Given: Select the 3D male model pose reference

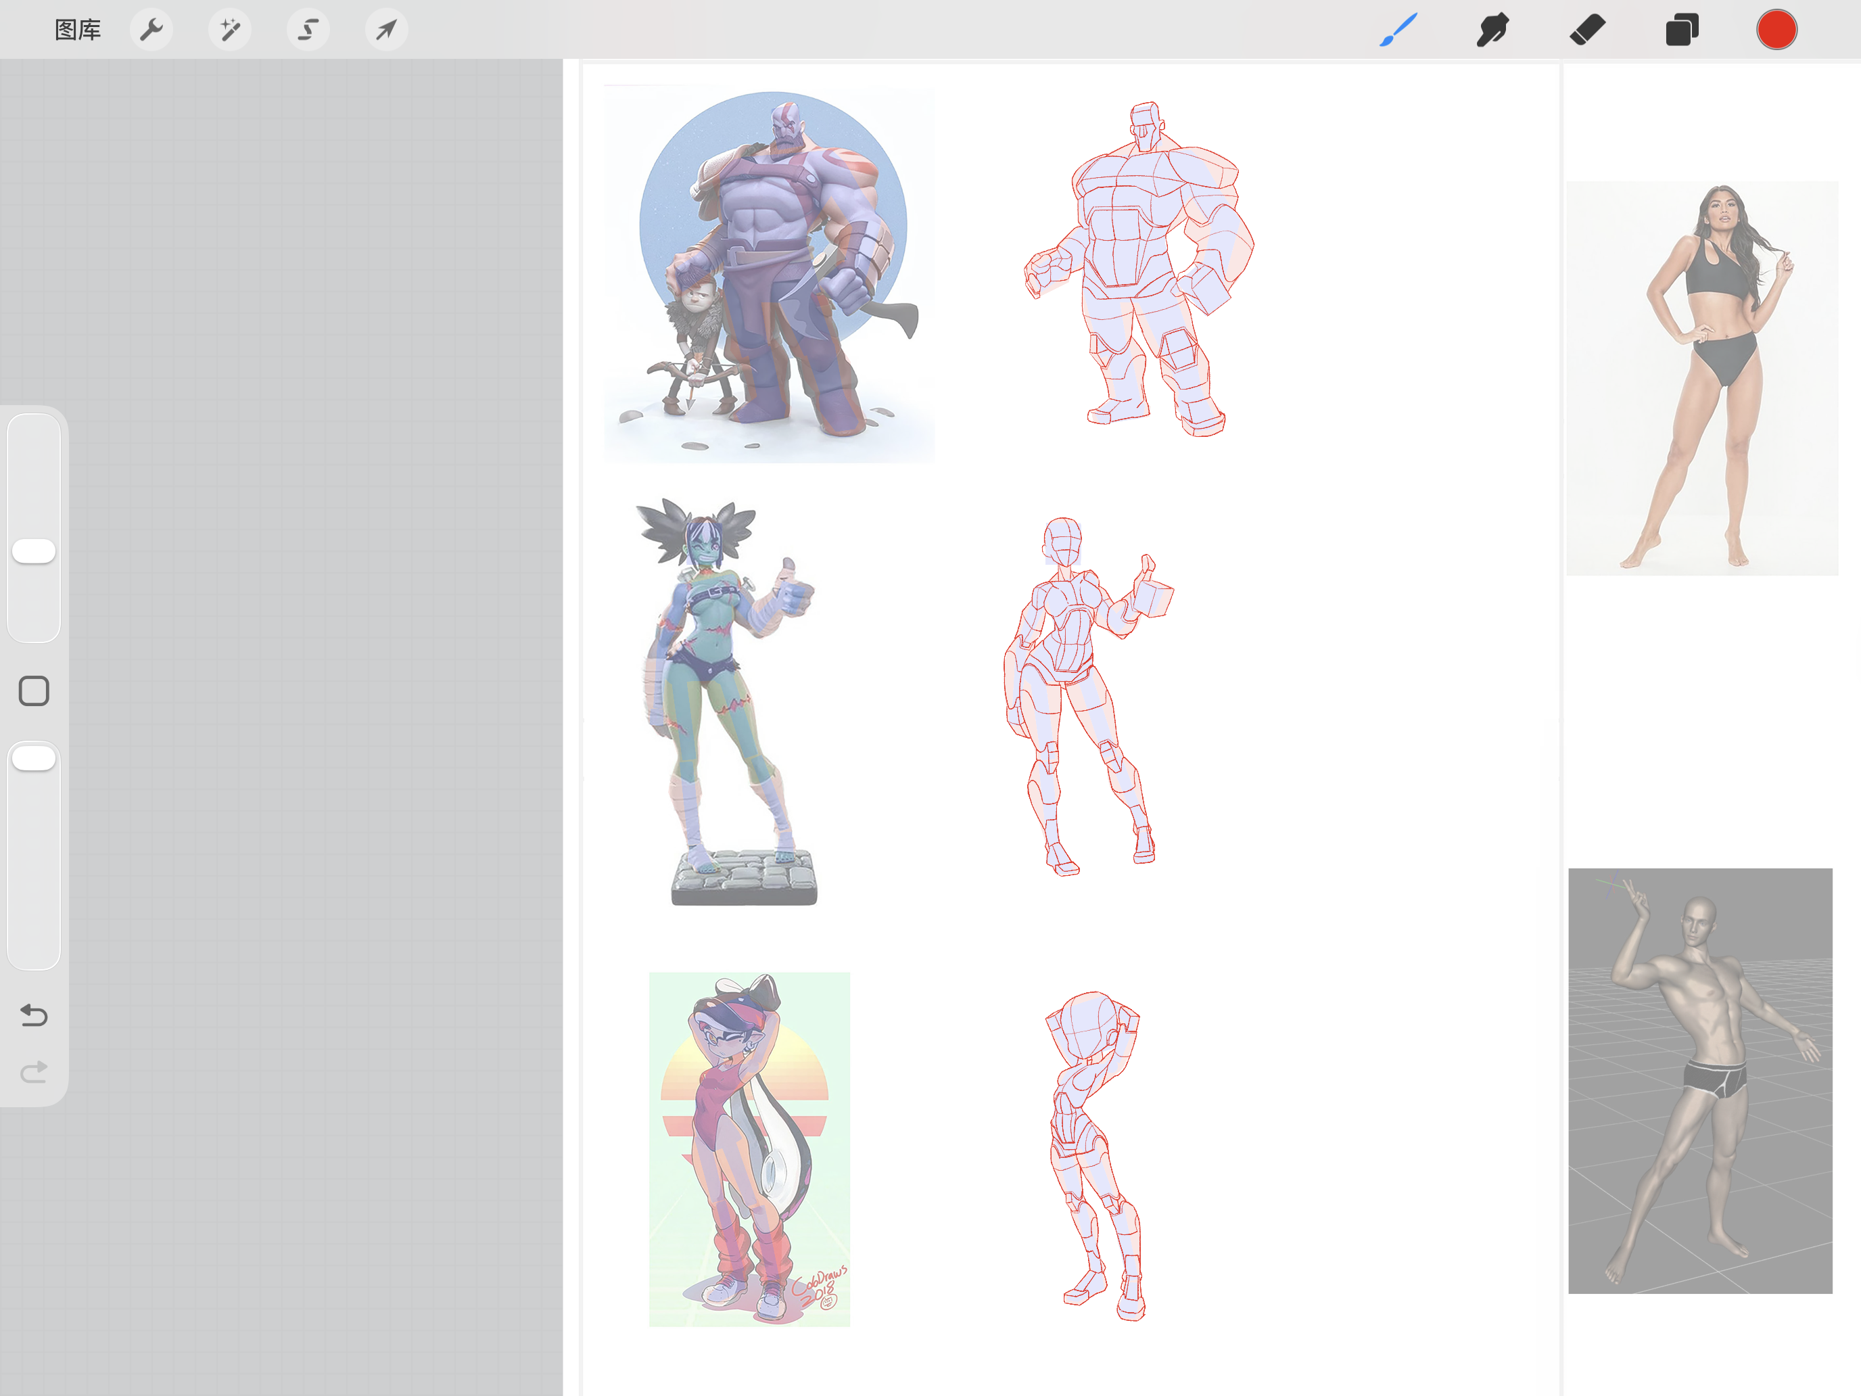Looking at the screenshot, I should 1699,1080.
